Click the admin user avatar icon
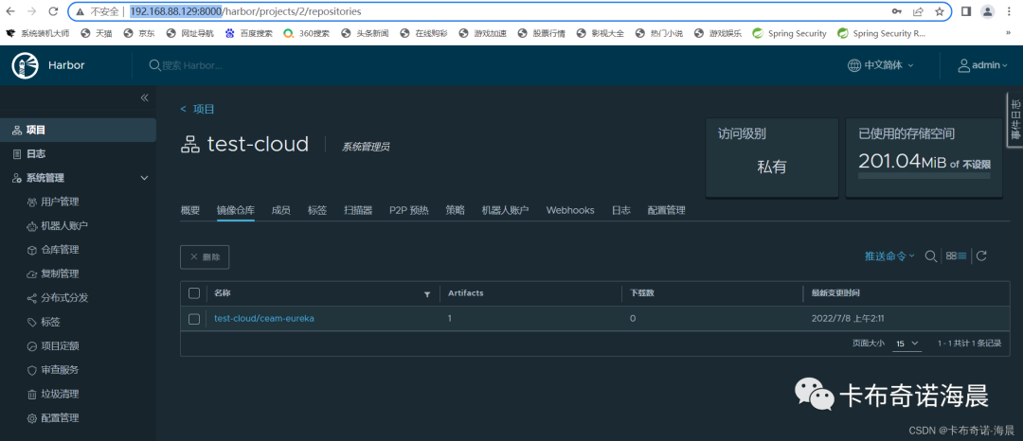Screen dimensions: 1023x441 click(x=963, y=65)
